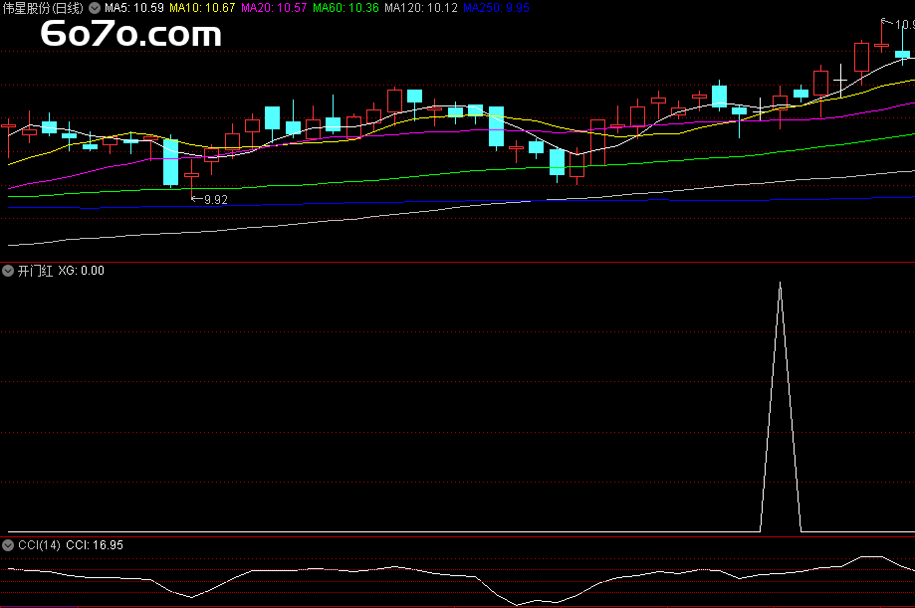Open the CCI(14) indicator dropdown arrow
915x608 pixels.
point(8,545)
